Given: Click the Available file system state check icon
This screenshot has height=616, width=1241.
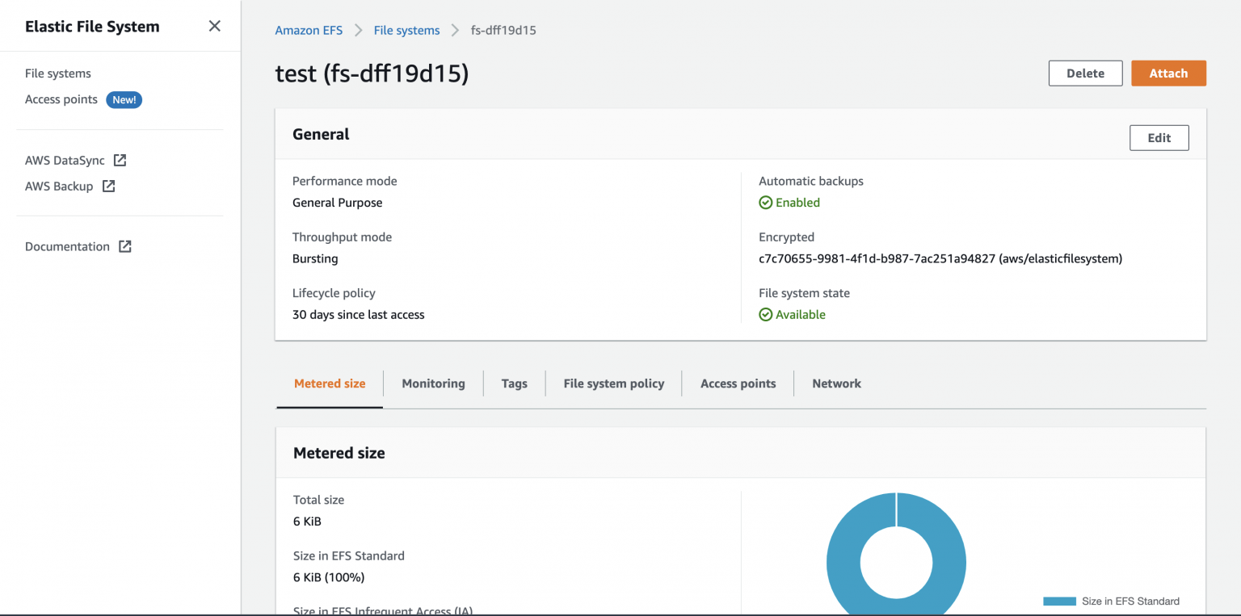Looking at the screenshot, I should coord(765,314).
